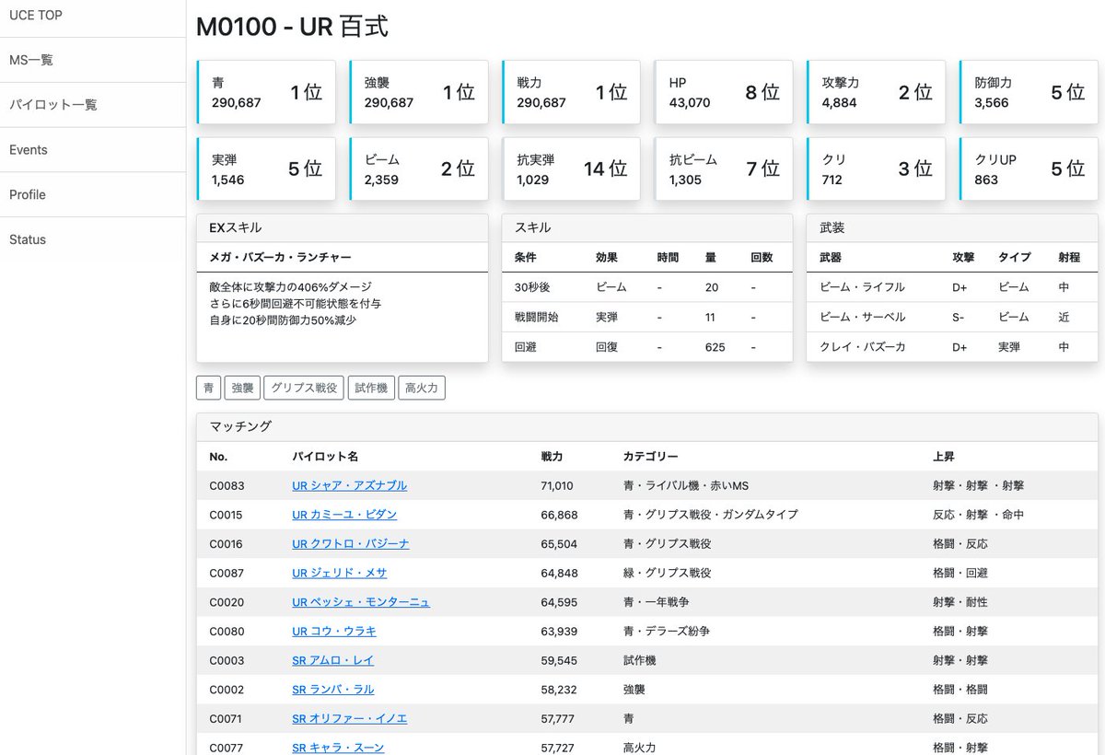Click the スキル panel header
Image resolution: width=1105 pixels, height=755 pixels.
pyautogui.click(x=647, y=228)
